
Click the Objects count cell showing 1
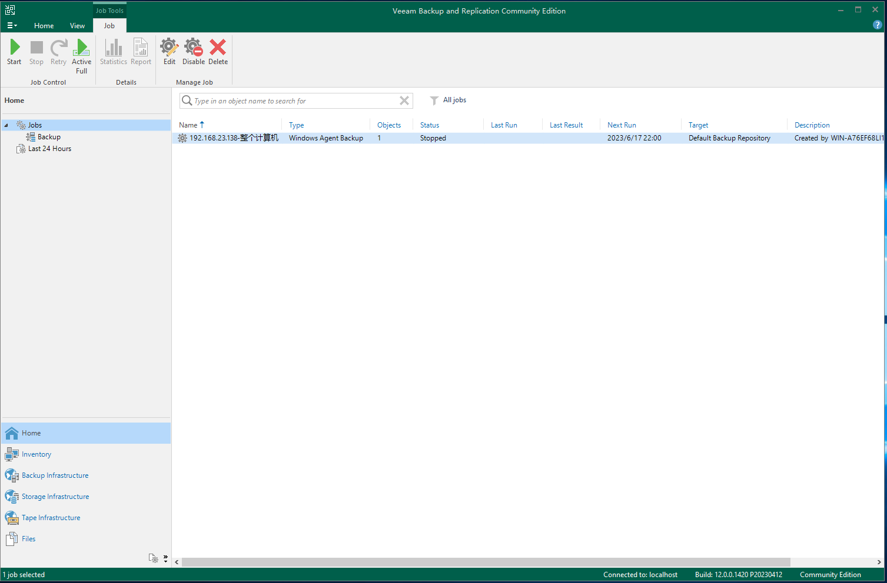(379, 138)
